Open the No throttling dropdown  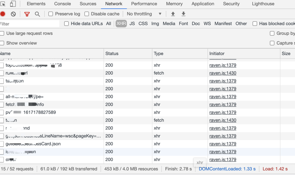[x=144, y=14]
